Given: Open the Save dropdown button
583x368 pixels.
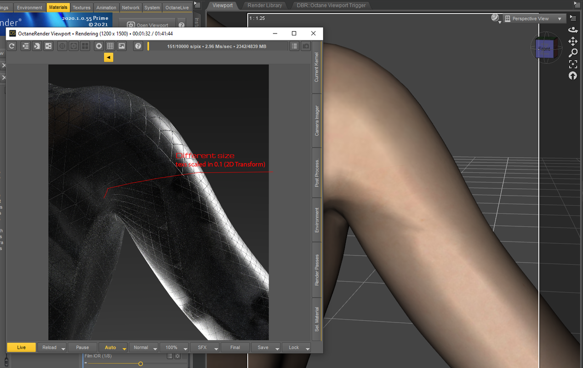Looking at the screenshot, I should tap(266, 347).
